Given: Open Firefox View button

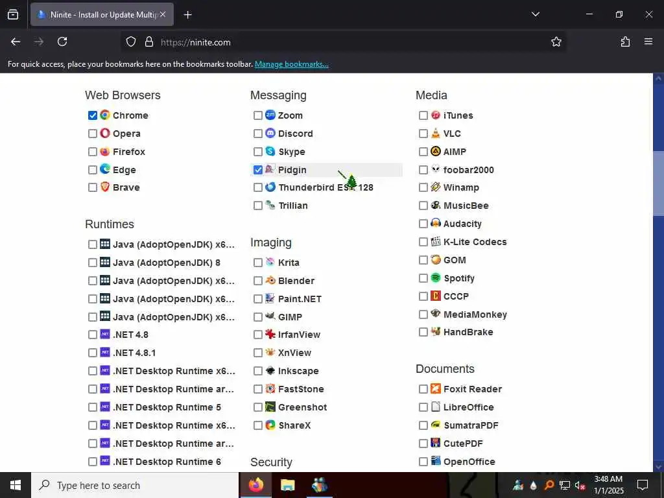Looking at the screenshot, I should coord(13,14).
